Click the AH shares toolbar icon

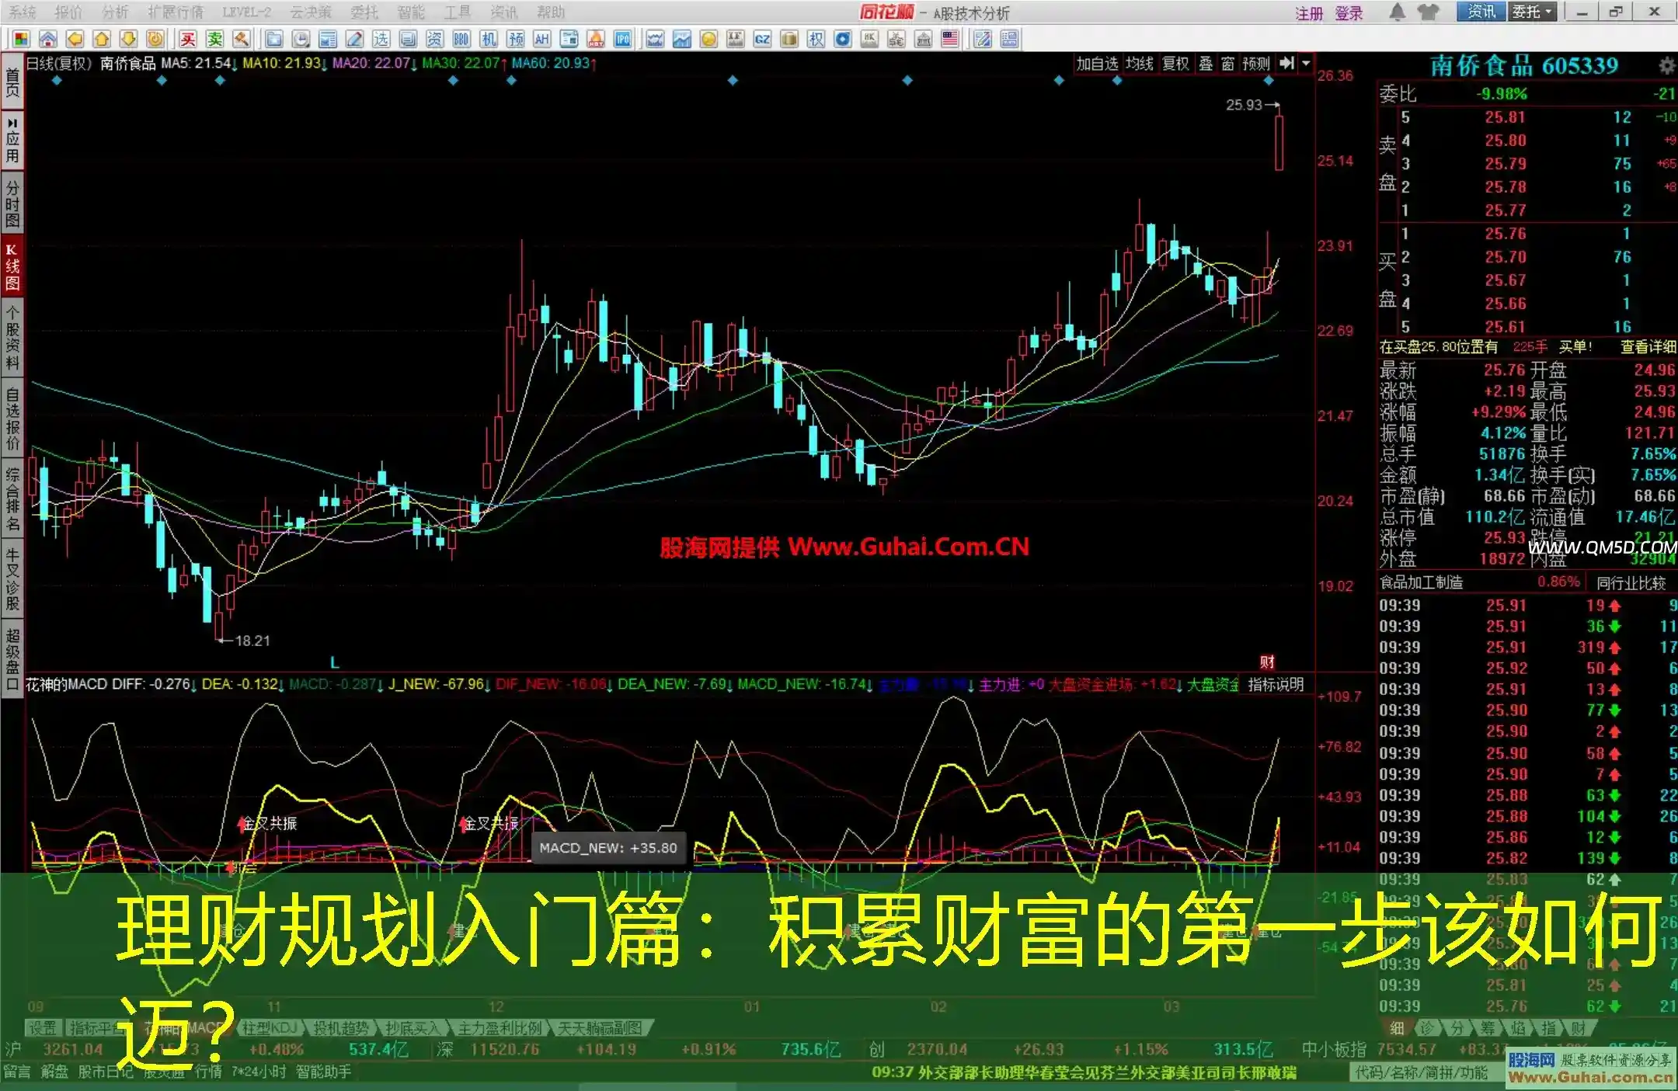542,39
